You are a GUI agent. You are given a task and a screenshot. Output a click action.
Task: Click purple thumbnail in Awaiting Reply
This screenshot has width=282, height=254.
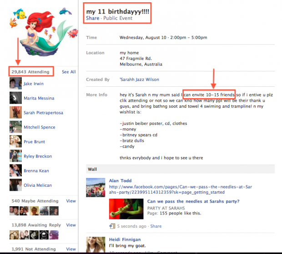pyautogui.click(x=54, y=235)
